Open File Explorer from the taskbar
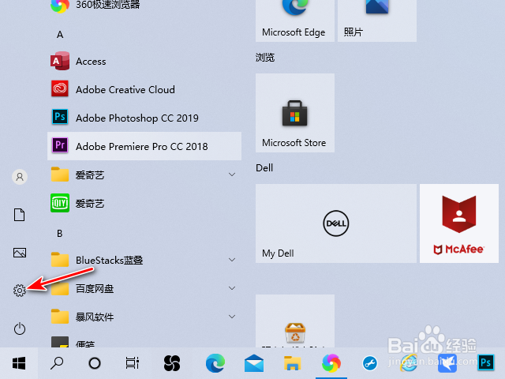This screenshot has width=505, height=379. 292,363
